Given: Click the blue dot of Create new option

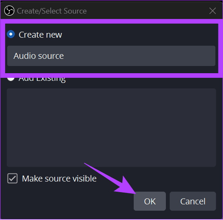Looking at the screenshot, I should click(x=11, y=34).
